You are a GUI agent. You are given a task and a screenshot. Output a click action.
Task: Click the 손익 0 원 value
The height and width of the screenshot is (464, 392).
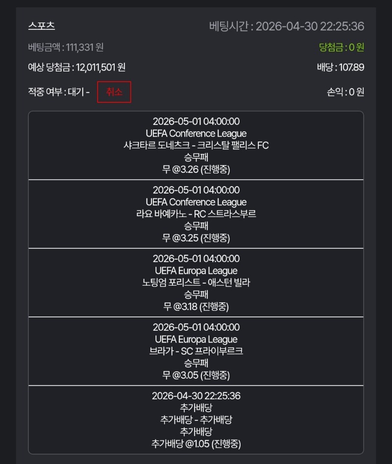pyautogui.click(x=345, y=92)
